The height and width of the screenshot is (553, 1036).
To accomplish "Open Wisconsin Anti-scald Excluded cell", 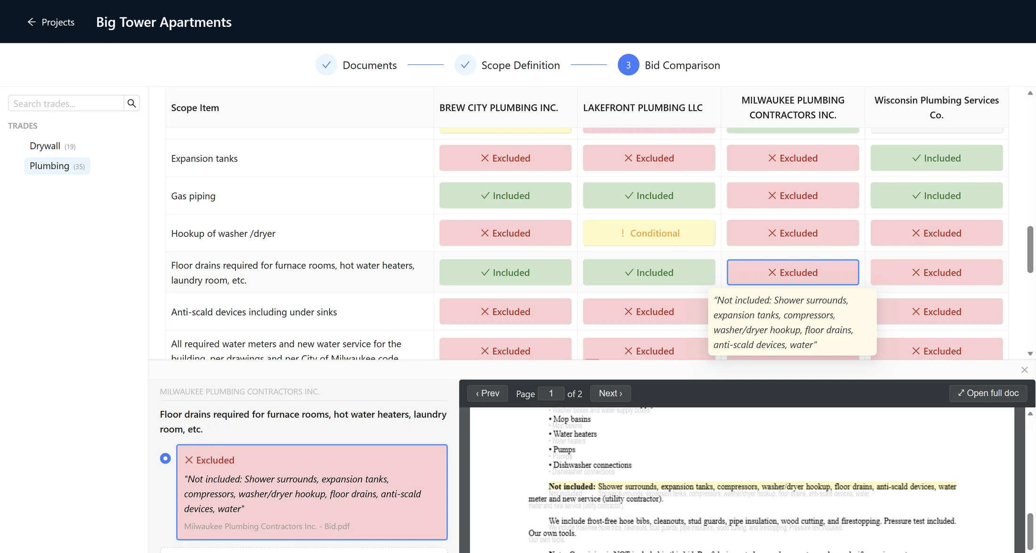I will (x=939, y=311).
